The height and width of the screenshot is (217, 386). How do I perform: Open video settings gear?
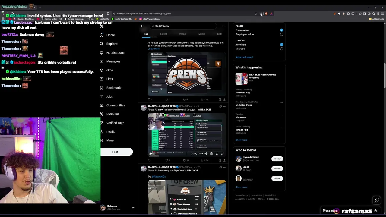(211, 153)
